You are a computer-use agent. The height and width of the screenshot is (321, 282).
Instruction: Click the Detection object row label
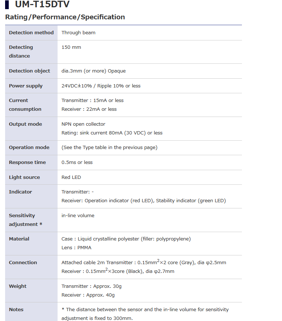click(30, 71)
